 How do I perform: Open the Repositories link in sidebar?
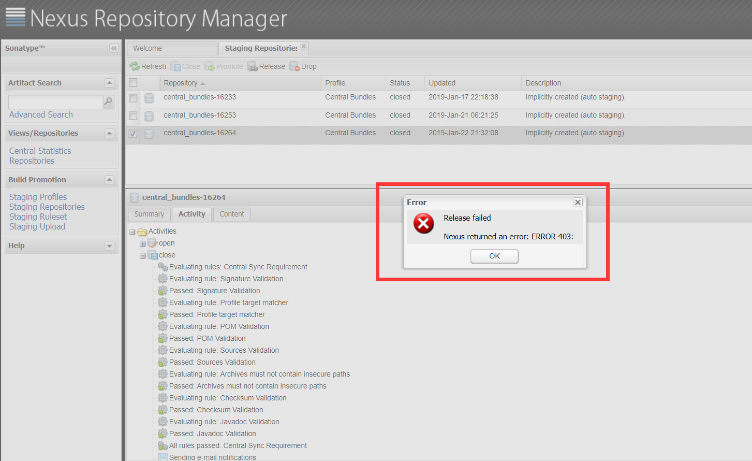tap(32, 161)
